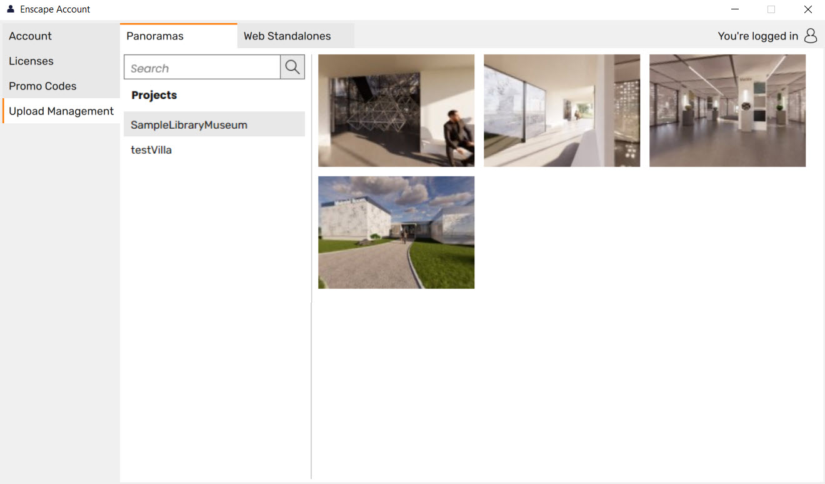Click the user account icon next to logged-in status
This screenshot has height=484, width=825.
coord(811,36)
